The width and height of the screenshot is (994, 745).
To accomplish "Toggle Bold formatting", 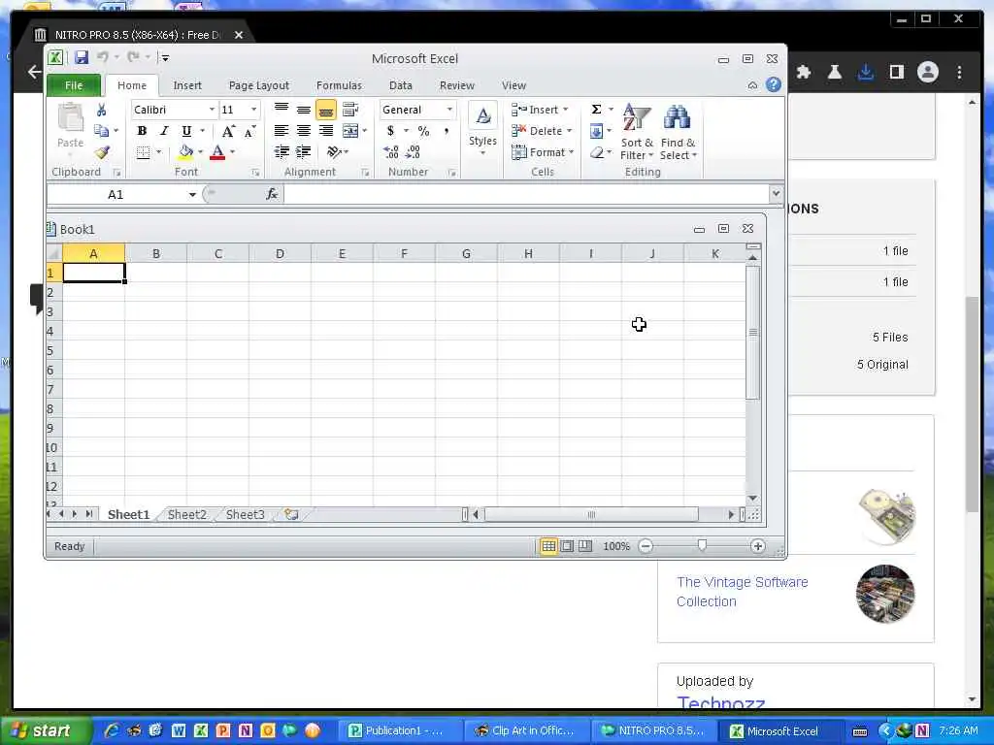I will 142,131.
